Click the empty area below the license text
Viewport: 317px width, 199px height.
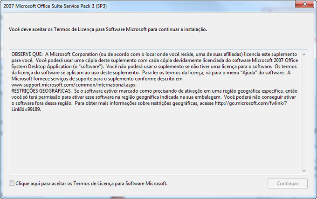click(154, 140)
